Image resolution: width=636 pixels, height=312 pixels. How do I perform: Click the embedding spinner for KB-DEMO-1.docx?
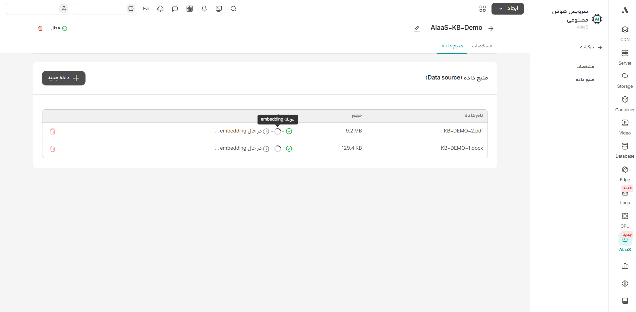(x=278, y=149)
